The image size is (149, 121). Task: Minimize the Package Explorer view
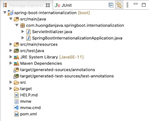135,4
